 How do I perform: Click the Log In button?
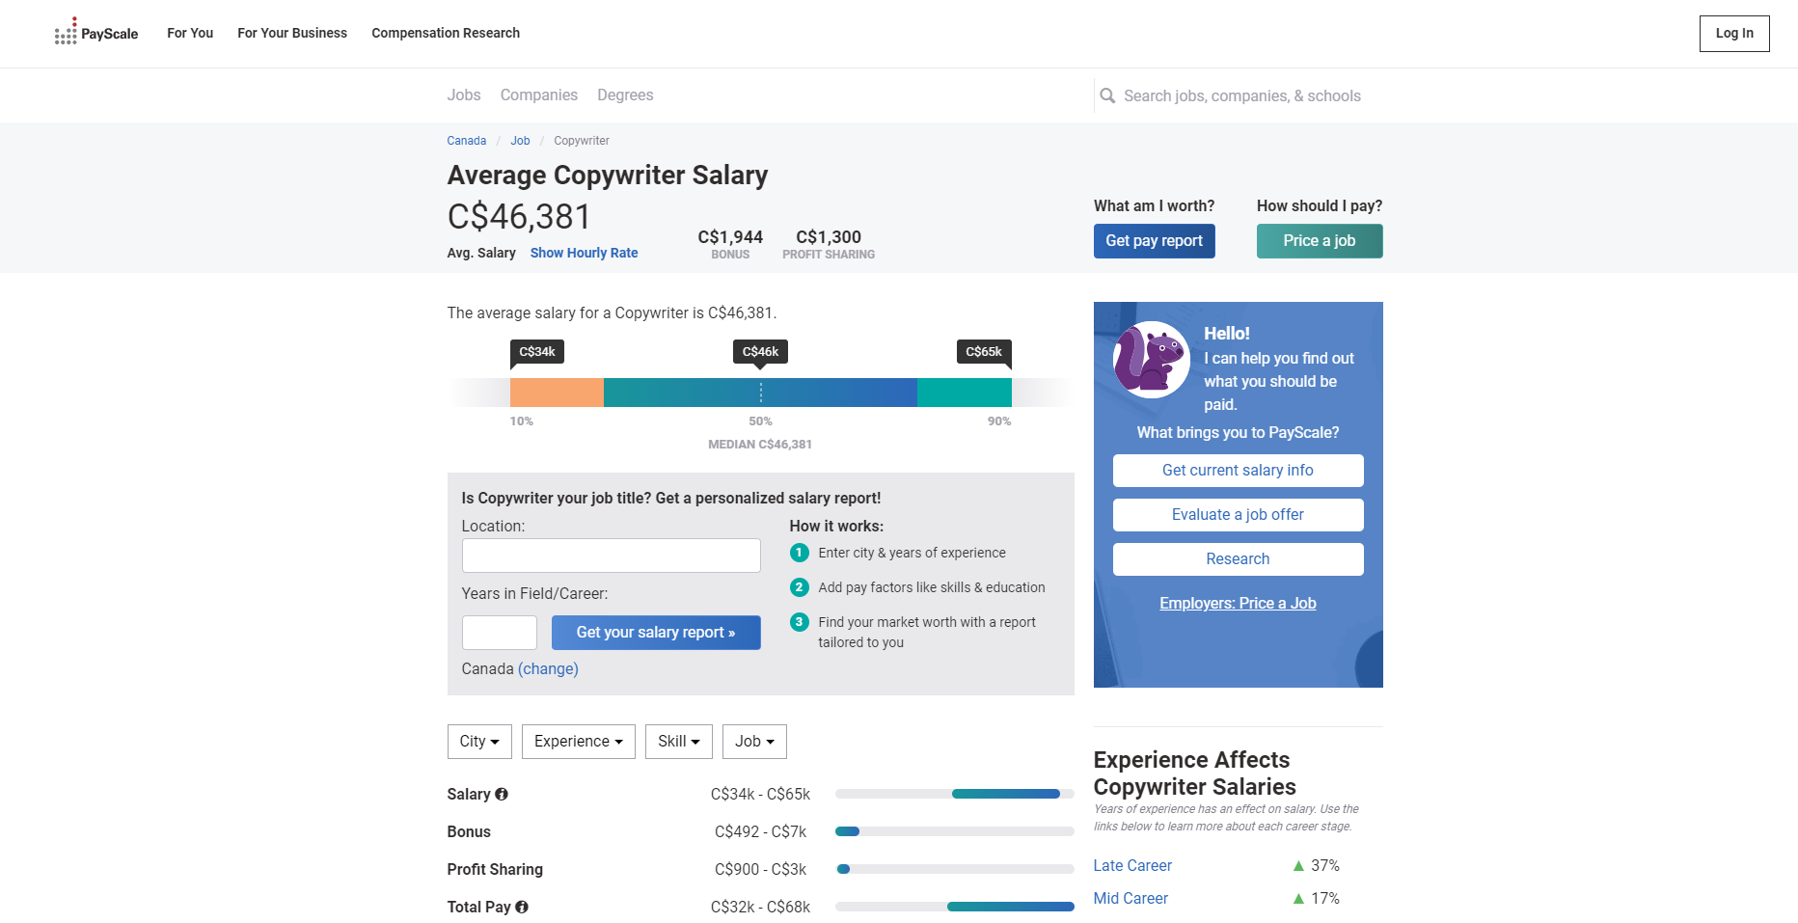[x=1734, y=34]
